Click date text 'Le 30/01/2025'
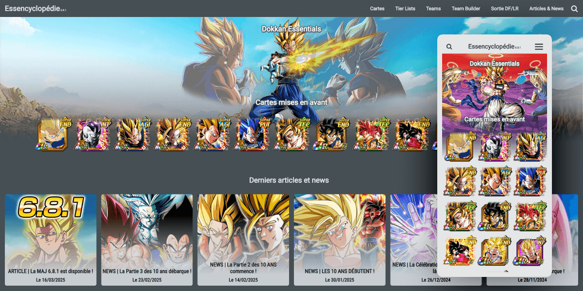Screen dimensions: 583x291 click(x=340, y=280)
